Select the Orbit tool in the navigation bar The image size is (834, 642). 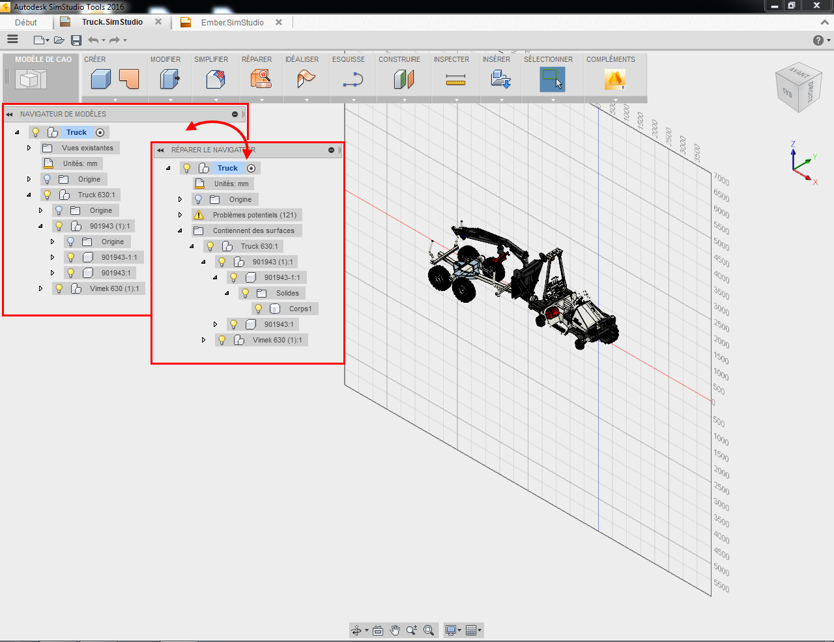tap(356, 630)
